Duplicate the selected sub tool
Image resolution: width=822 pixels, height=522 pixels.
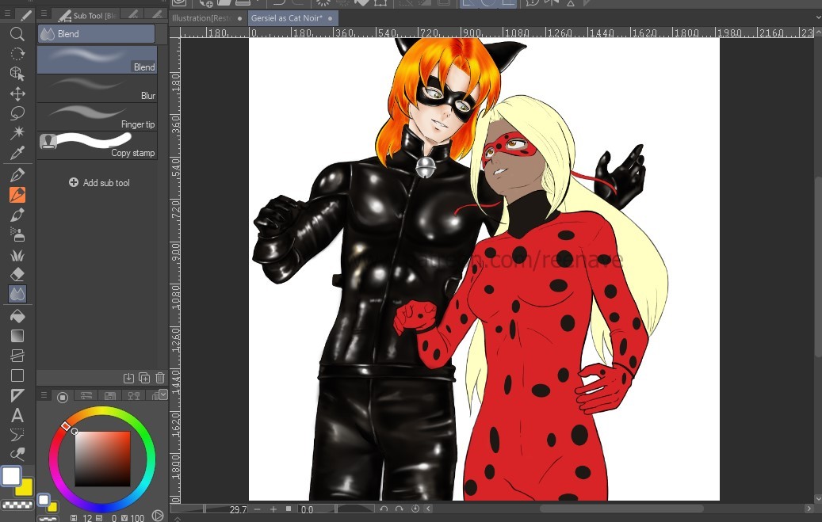[144, 378]
